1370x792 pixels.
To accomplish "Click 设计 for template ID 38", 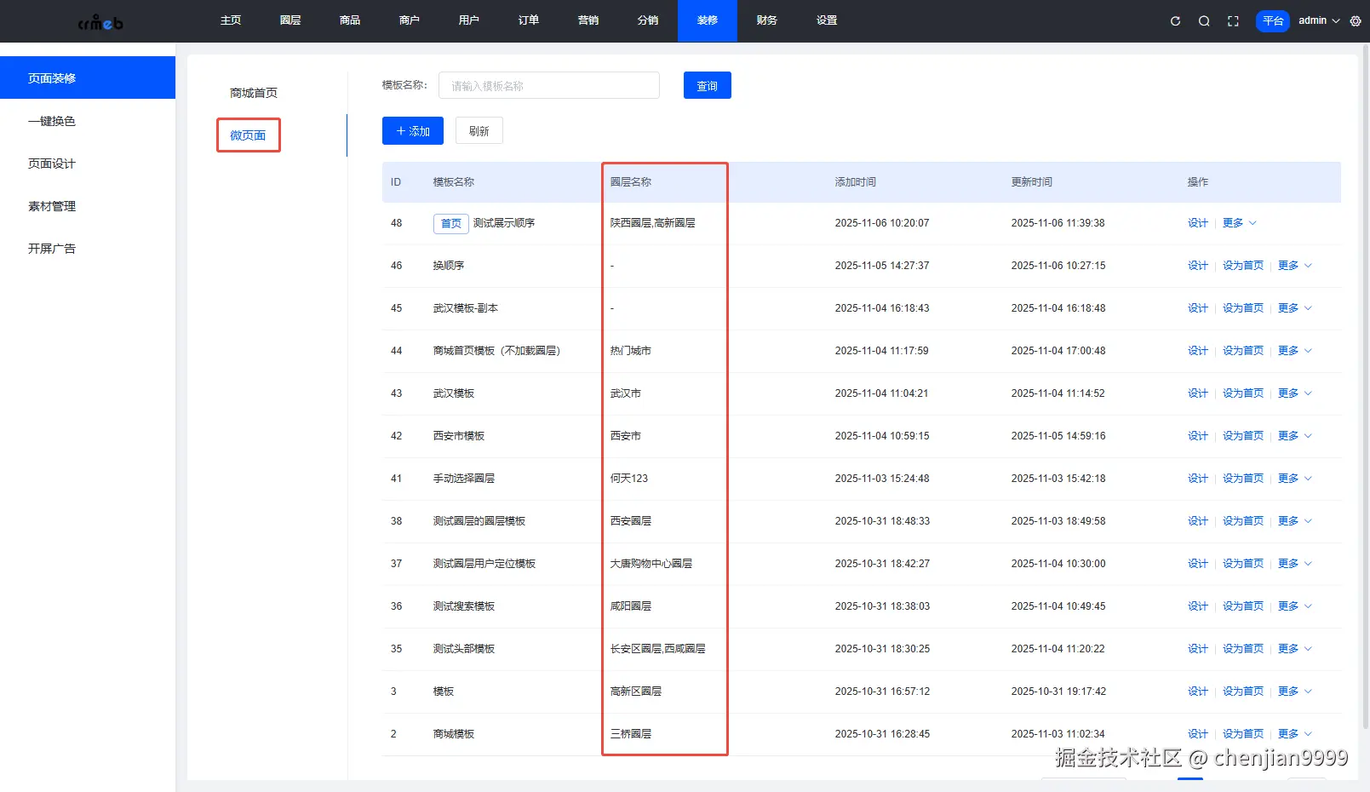I will pyautogui.click(x=1198, y=521).
